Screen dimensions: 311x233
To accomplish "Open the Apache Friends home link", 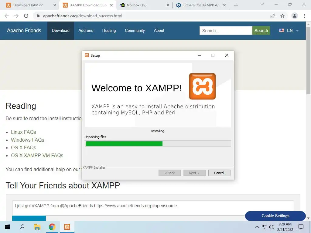I will point(24,31).
